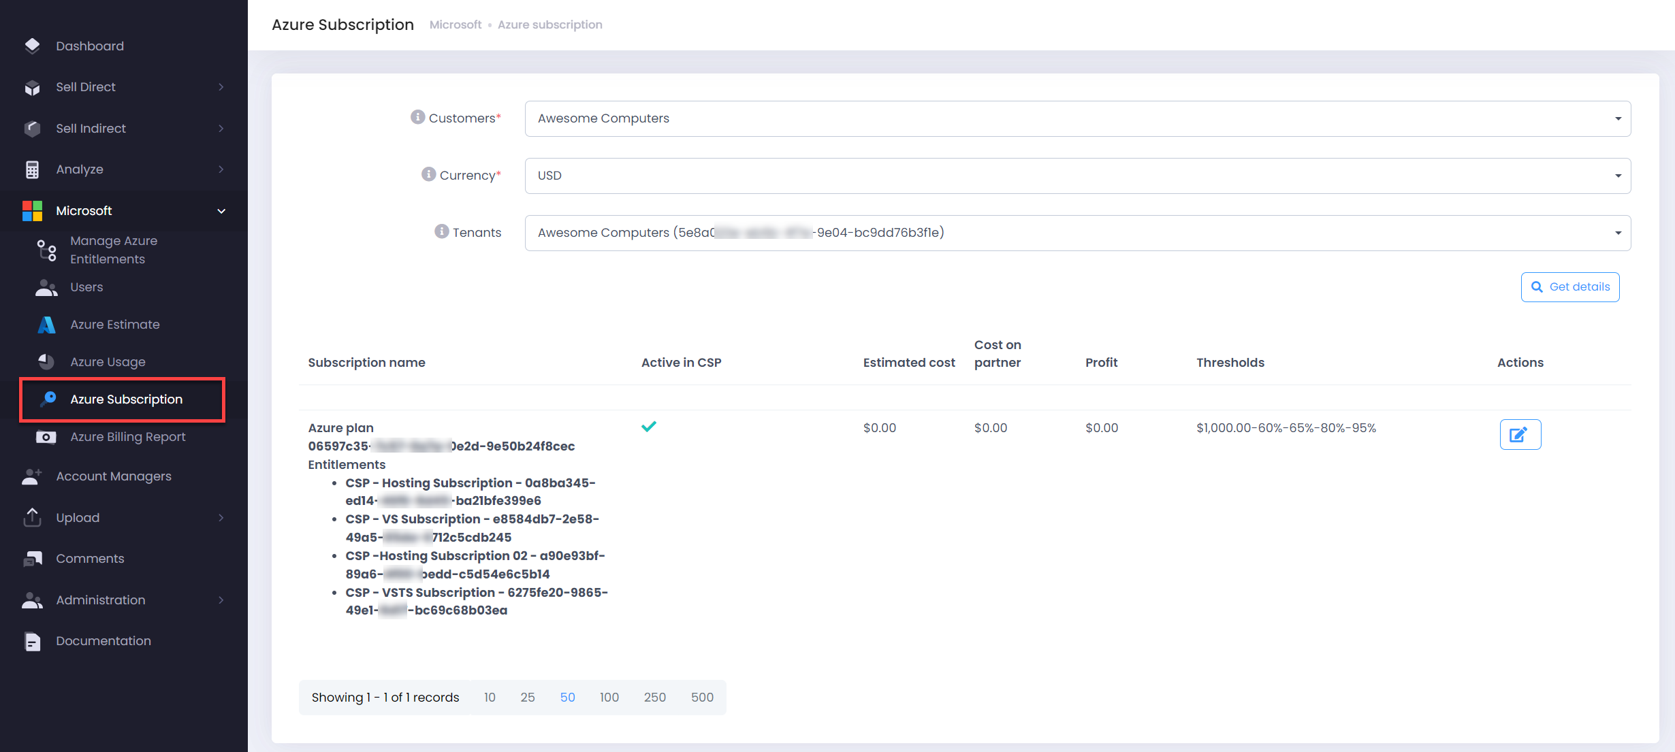Expand the Upload chevron
Image resolution: width=1675 pixels, height=752 pixels.
(221, 518)
